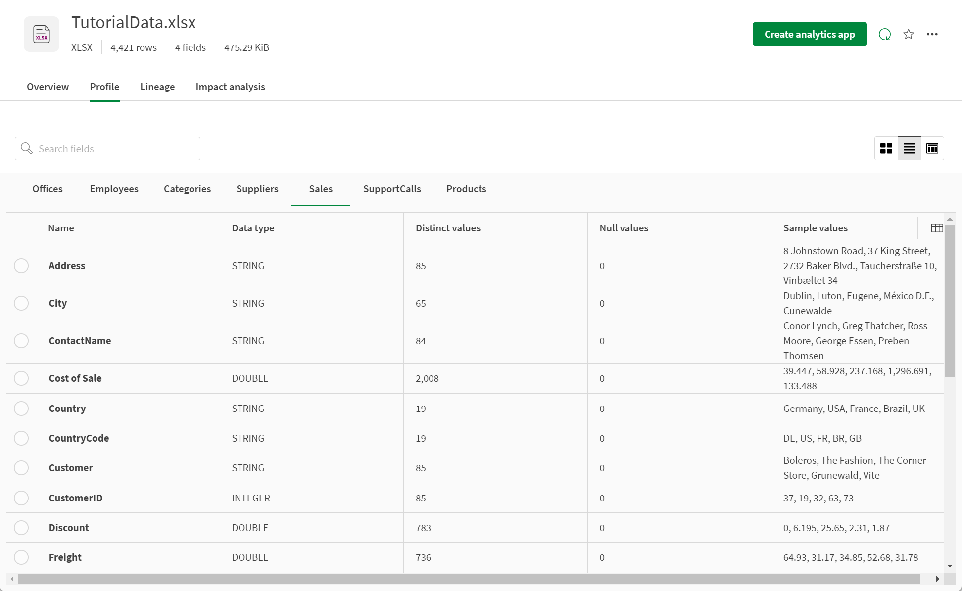The image size is (962, 591).
Task: Select the list view icon
Action: 909,148
